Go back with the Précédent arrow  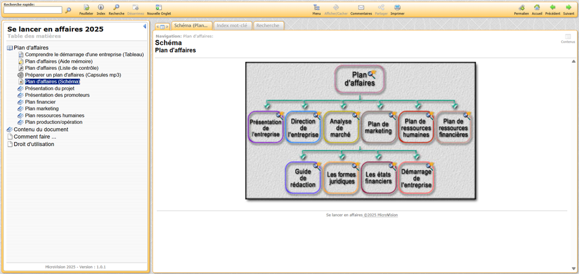pyautogui.click(x=553, y=8)
